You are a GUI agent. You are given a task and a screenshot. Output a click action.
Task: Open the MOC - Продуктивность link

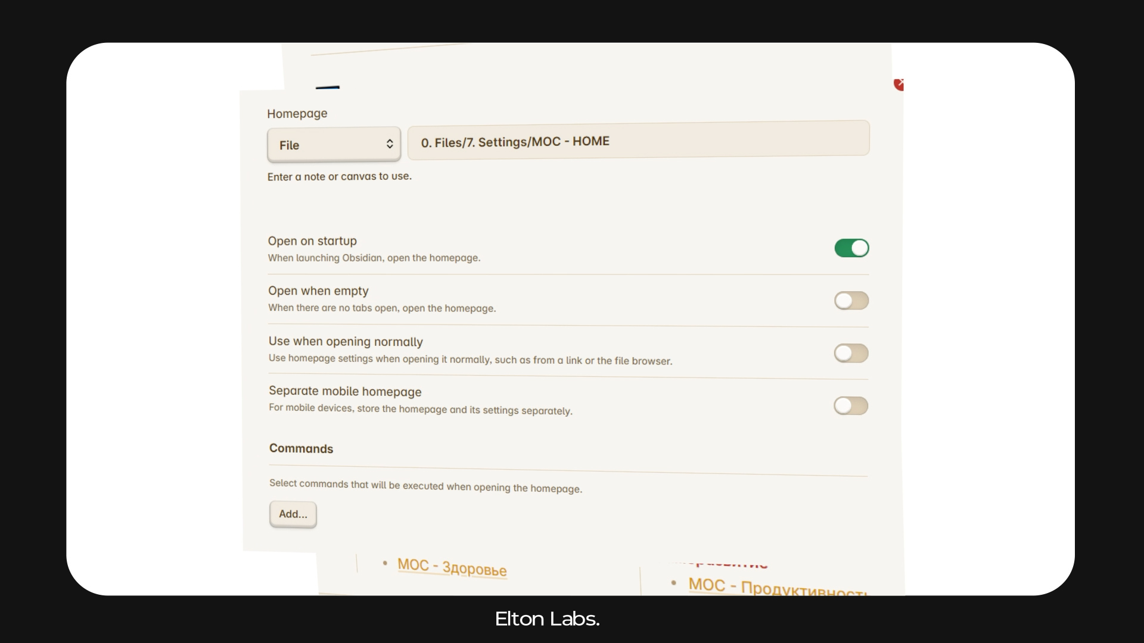coord(778,588)
